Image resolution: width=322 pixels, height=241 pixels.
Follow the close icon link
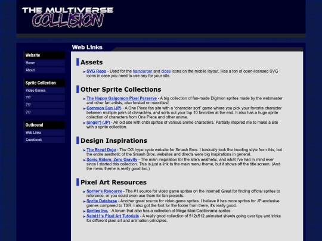click(166, 71)
